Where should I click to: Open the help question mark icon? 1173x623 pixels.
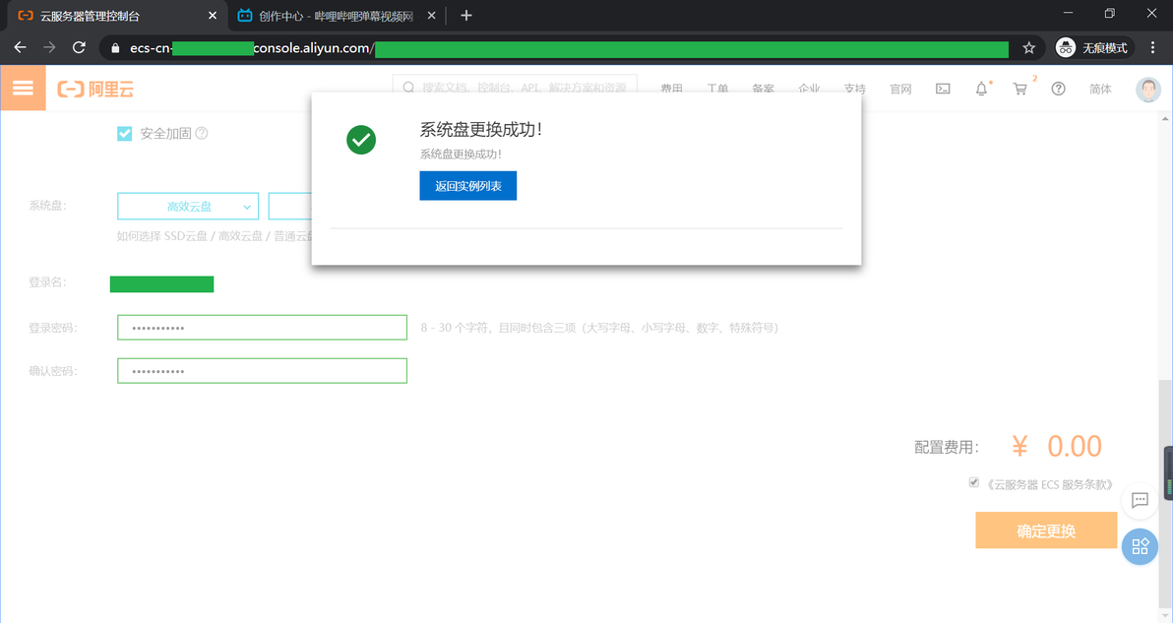click(x=1058, y=89)
